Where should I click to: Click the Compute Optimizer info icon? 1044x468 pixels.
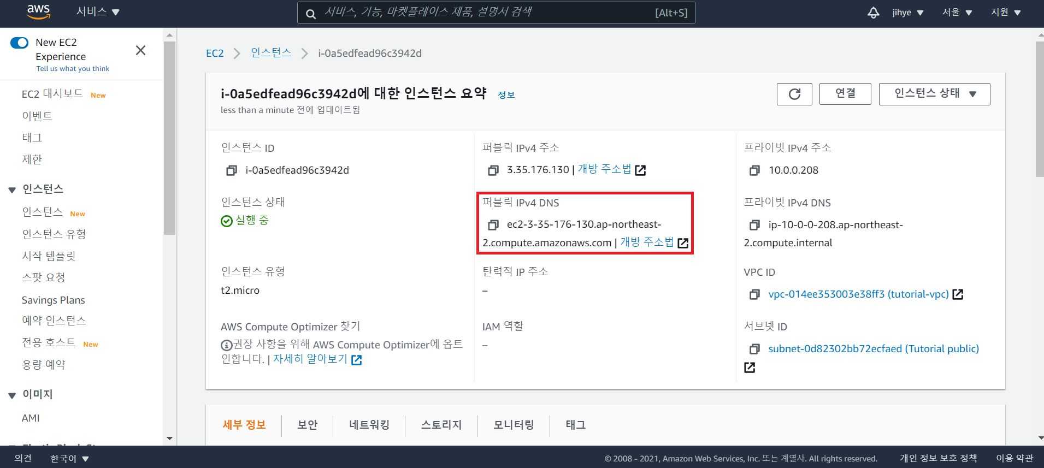226,345
